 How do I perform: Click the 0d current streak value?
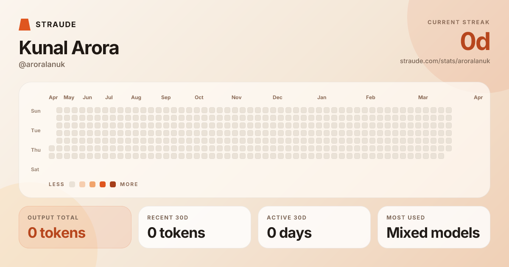point(475,42)
